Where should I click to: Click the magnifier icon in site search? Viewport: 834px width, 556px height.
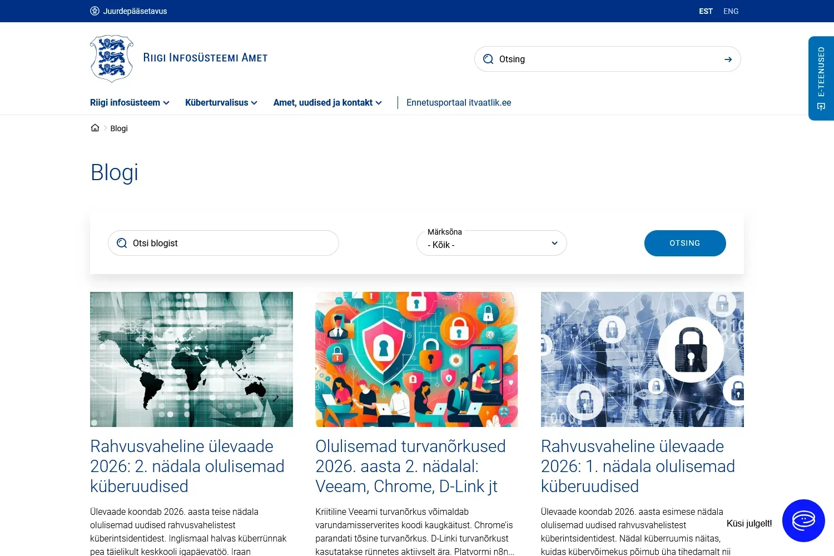pyautogui.click(x=488, y=59)
